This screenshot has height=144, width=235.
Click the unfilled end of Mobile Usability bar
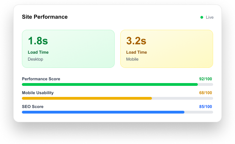(x=183, y=98)
